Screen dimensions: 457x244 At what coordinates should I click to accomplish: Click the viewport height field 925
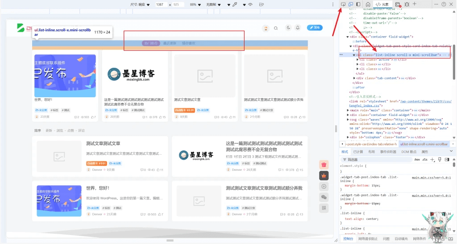178,4
